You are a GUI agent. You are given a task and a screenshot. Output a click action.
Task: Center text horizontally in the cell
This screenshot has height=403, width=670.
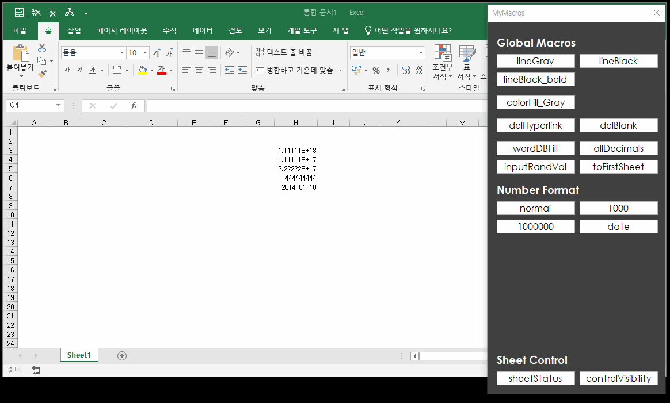click(x=199, y=70)
